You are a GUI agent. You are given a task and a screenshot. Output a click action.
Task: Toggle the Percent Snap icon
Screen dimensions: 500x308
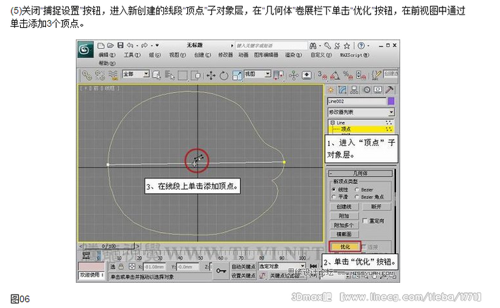tap(348, 75)
